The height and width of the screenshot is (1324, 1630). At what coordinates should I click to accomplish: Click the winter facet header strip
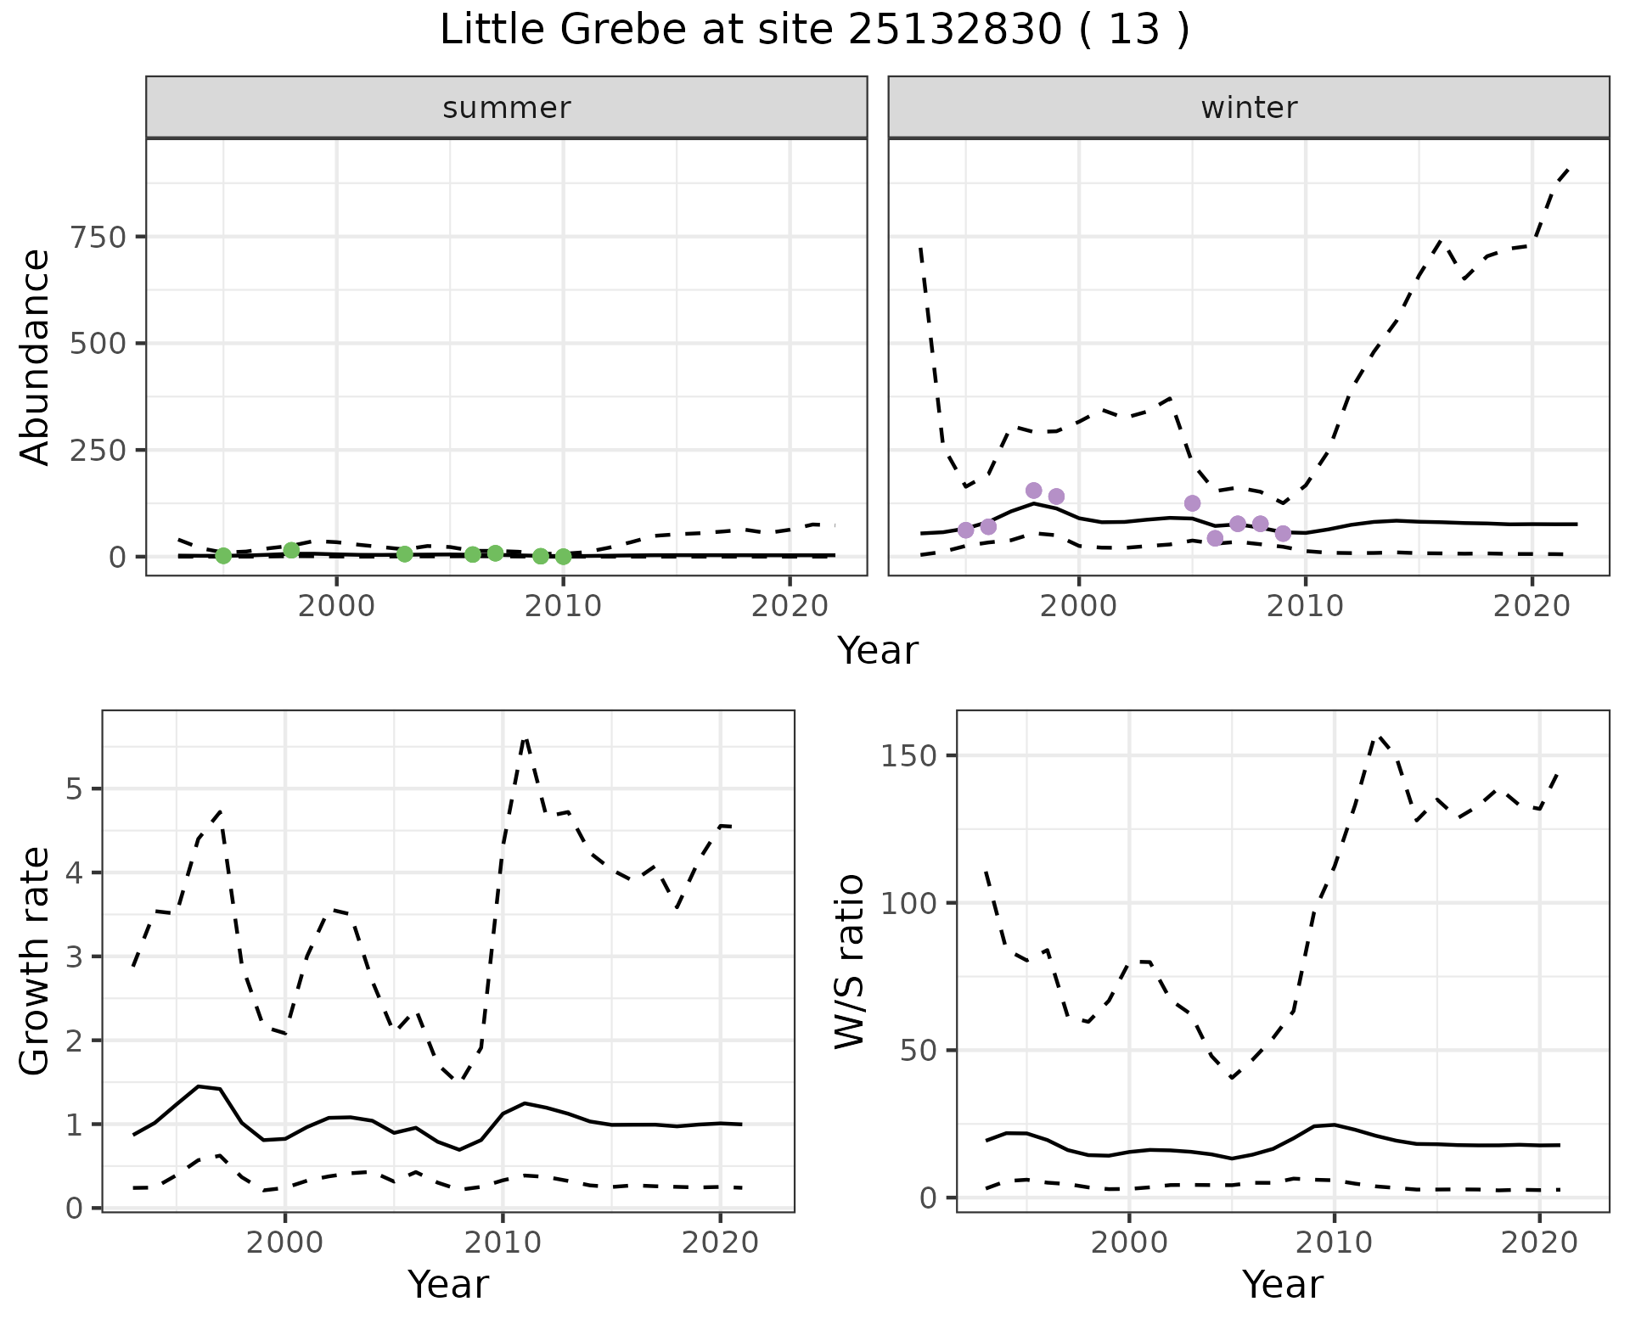pyautogui.click(x=1248, y=108)
